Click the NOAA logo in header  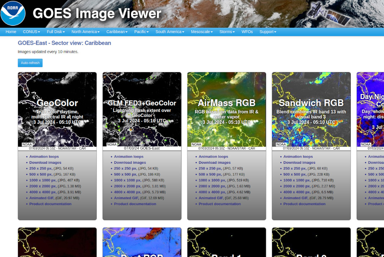tap(13, 13)
